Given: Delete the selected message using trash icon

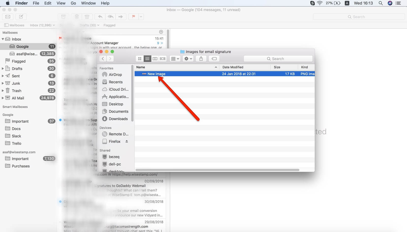Looking at the screenshot, I should click(x=77, y=17).
